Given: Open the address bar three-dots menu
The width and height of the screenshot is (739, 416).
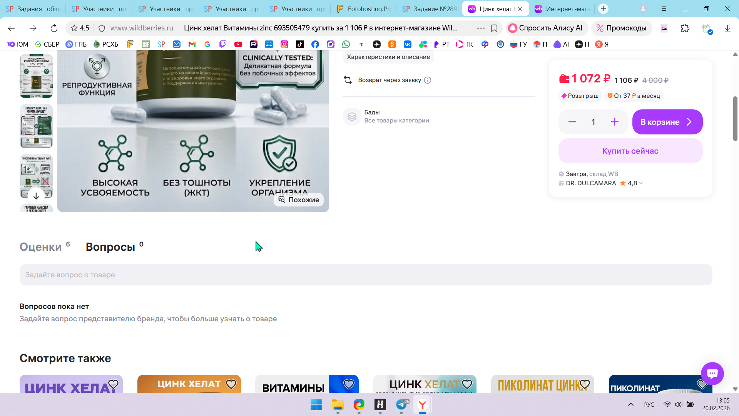Looking at the screenshot, I should pyautogui.click(x=481, y=28).
